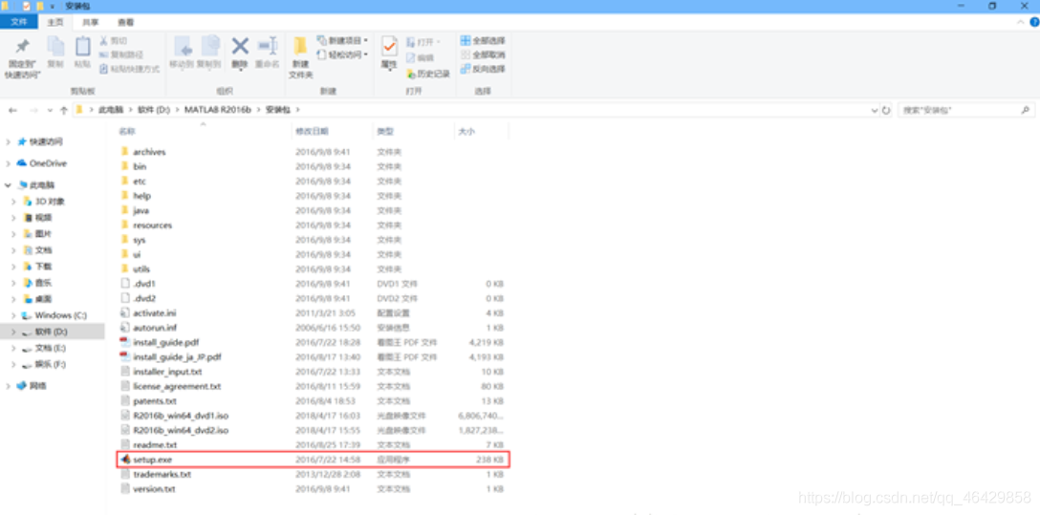This screenshot has height=515, width=1040.
Task: Select the Network item in navigation pane
Action: (x=32, y=385)
